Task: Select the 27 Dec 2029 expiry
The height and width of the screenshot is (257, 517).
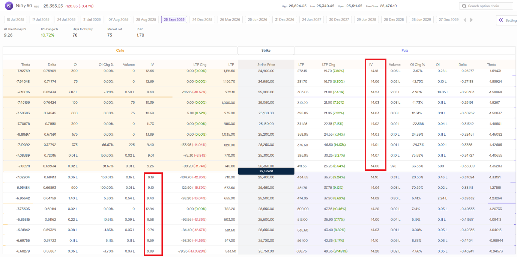Action: [448, 19]
